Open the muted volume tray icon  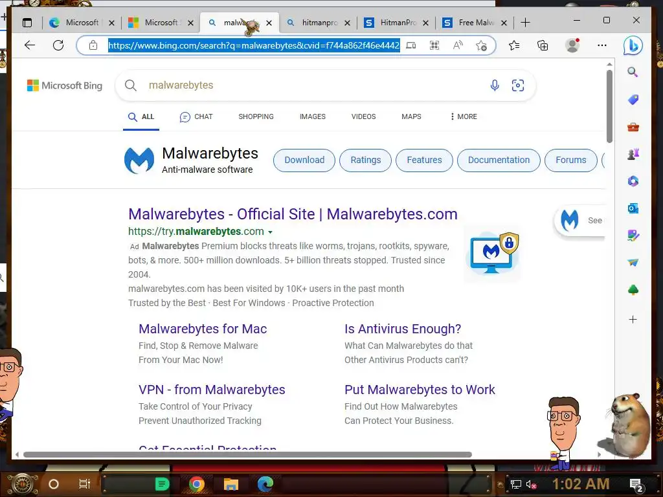point(531,485)
